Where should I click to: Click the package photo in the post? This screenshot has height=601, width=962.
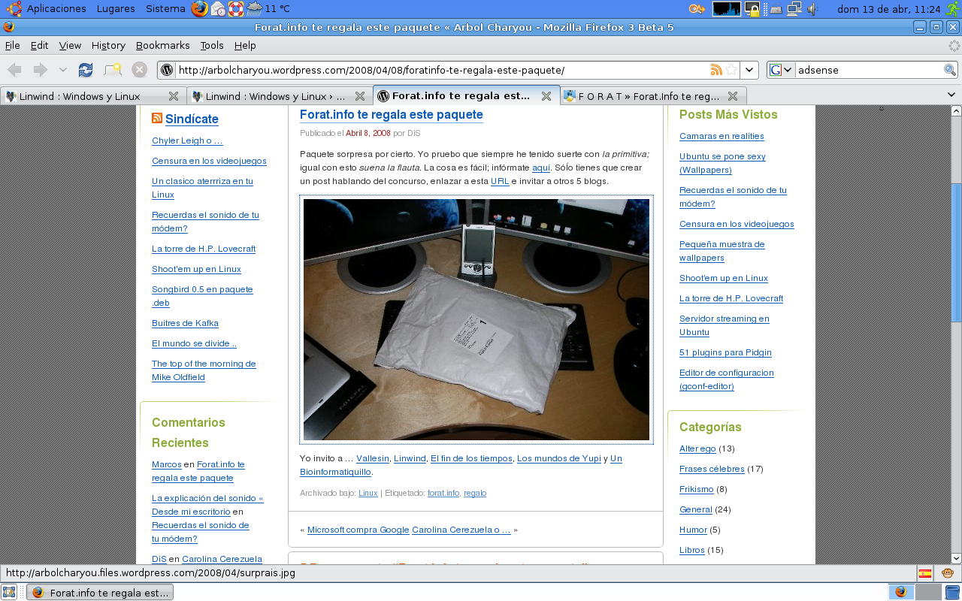click(476, 319)
